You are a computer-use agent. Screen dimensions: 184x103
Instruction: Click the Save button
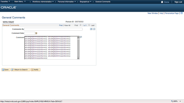click(x=6, y=70)
